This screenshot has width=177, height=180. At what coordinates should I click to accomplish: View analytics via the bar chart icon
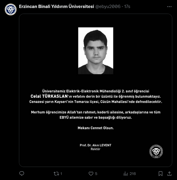coord(125,173)
